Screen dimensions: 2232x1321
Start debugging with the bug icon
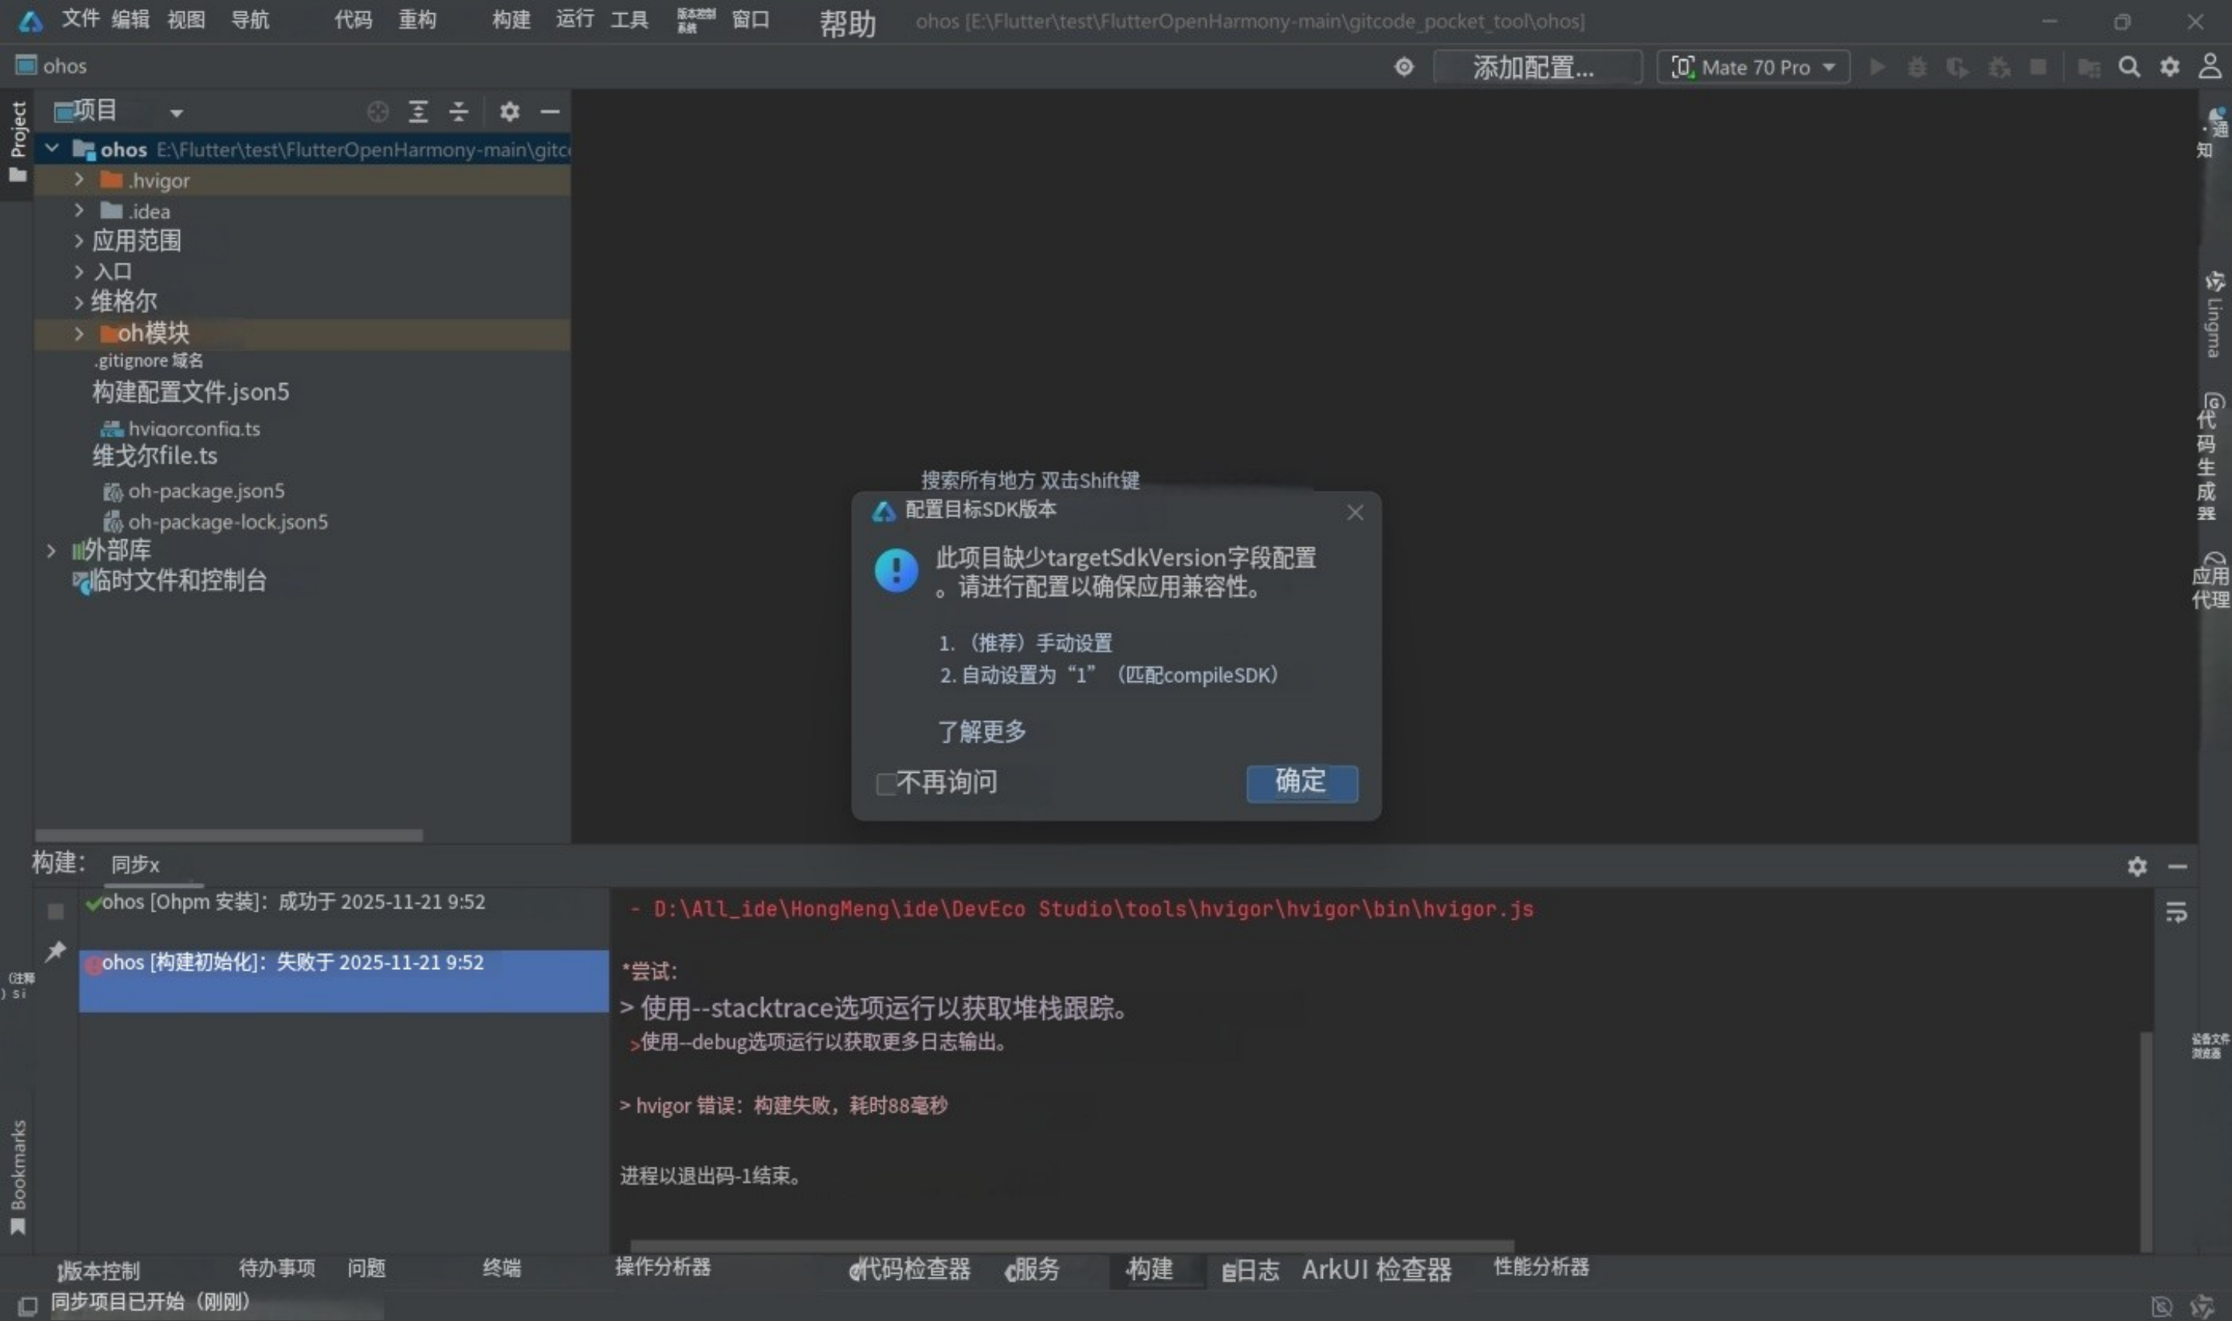click(x=1917, y=67)
